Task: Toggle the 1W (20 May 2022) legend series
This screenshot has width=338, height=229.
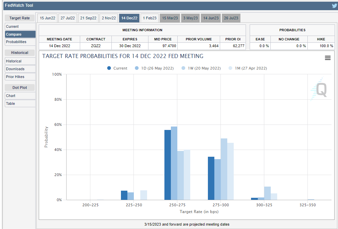Action: tap(201, 68)
